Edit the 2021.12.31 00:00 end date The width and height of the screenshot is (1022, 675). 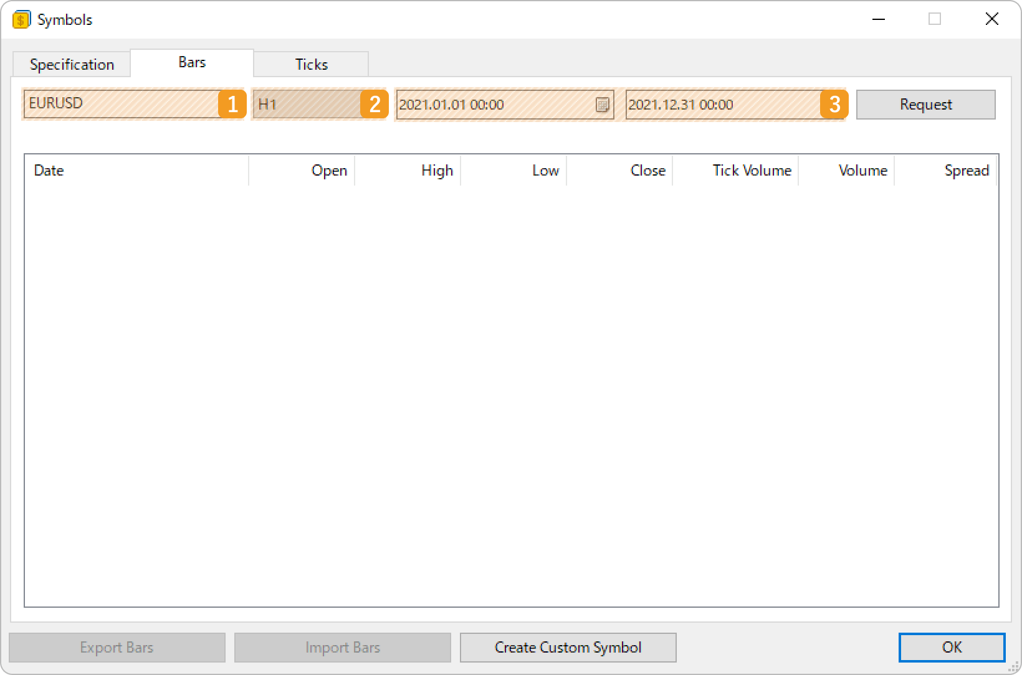(x=735, y=105)
